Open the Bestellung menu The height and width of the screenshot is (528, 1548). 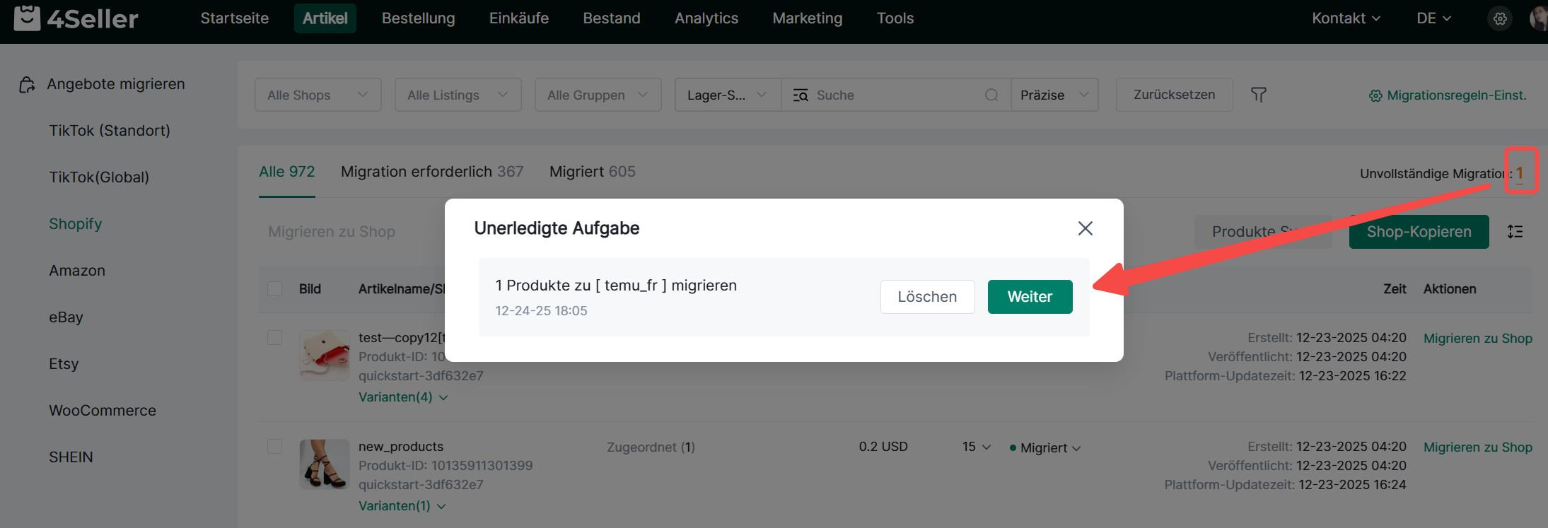[x=418, y=18]
